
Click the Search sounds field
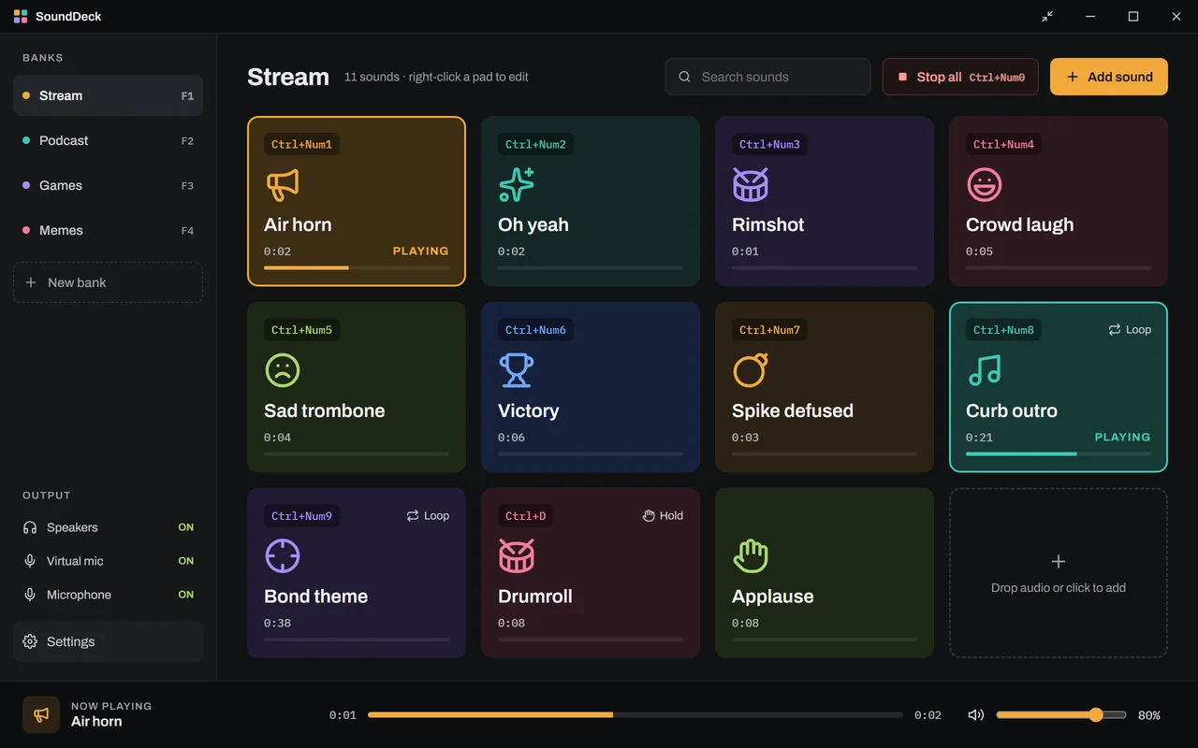click(767, 77)
